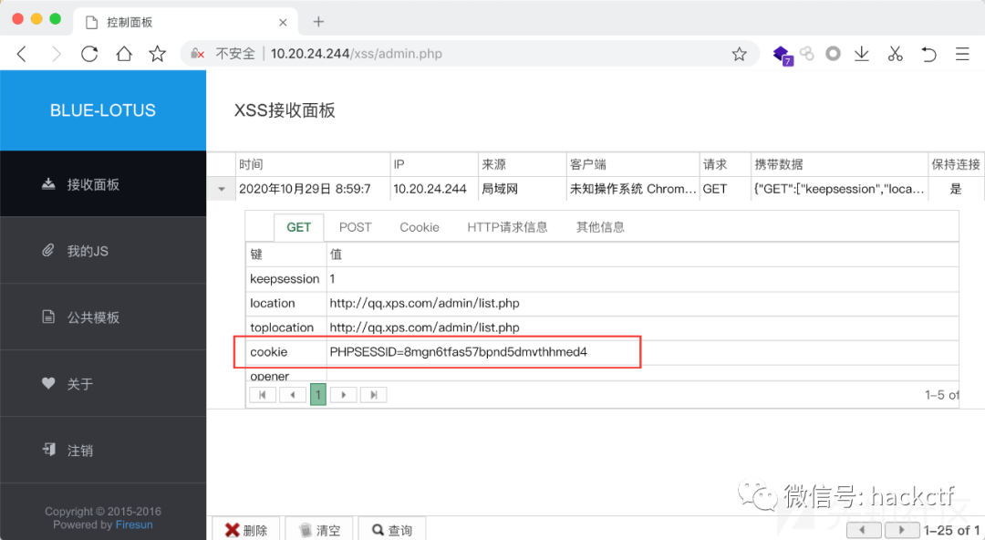Open the browser hamburger menu
Screen dimensions: 985x540
pos(962,54)
